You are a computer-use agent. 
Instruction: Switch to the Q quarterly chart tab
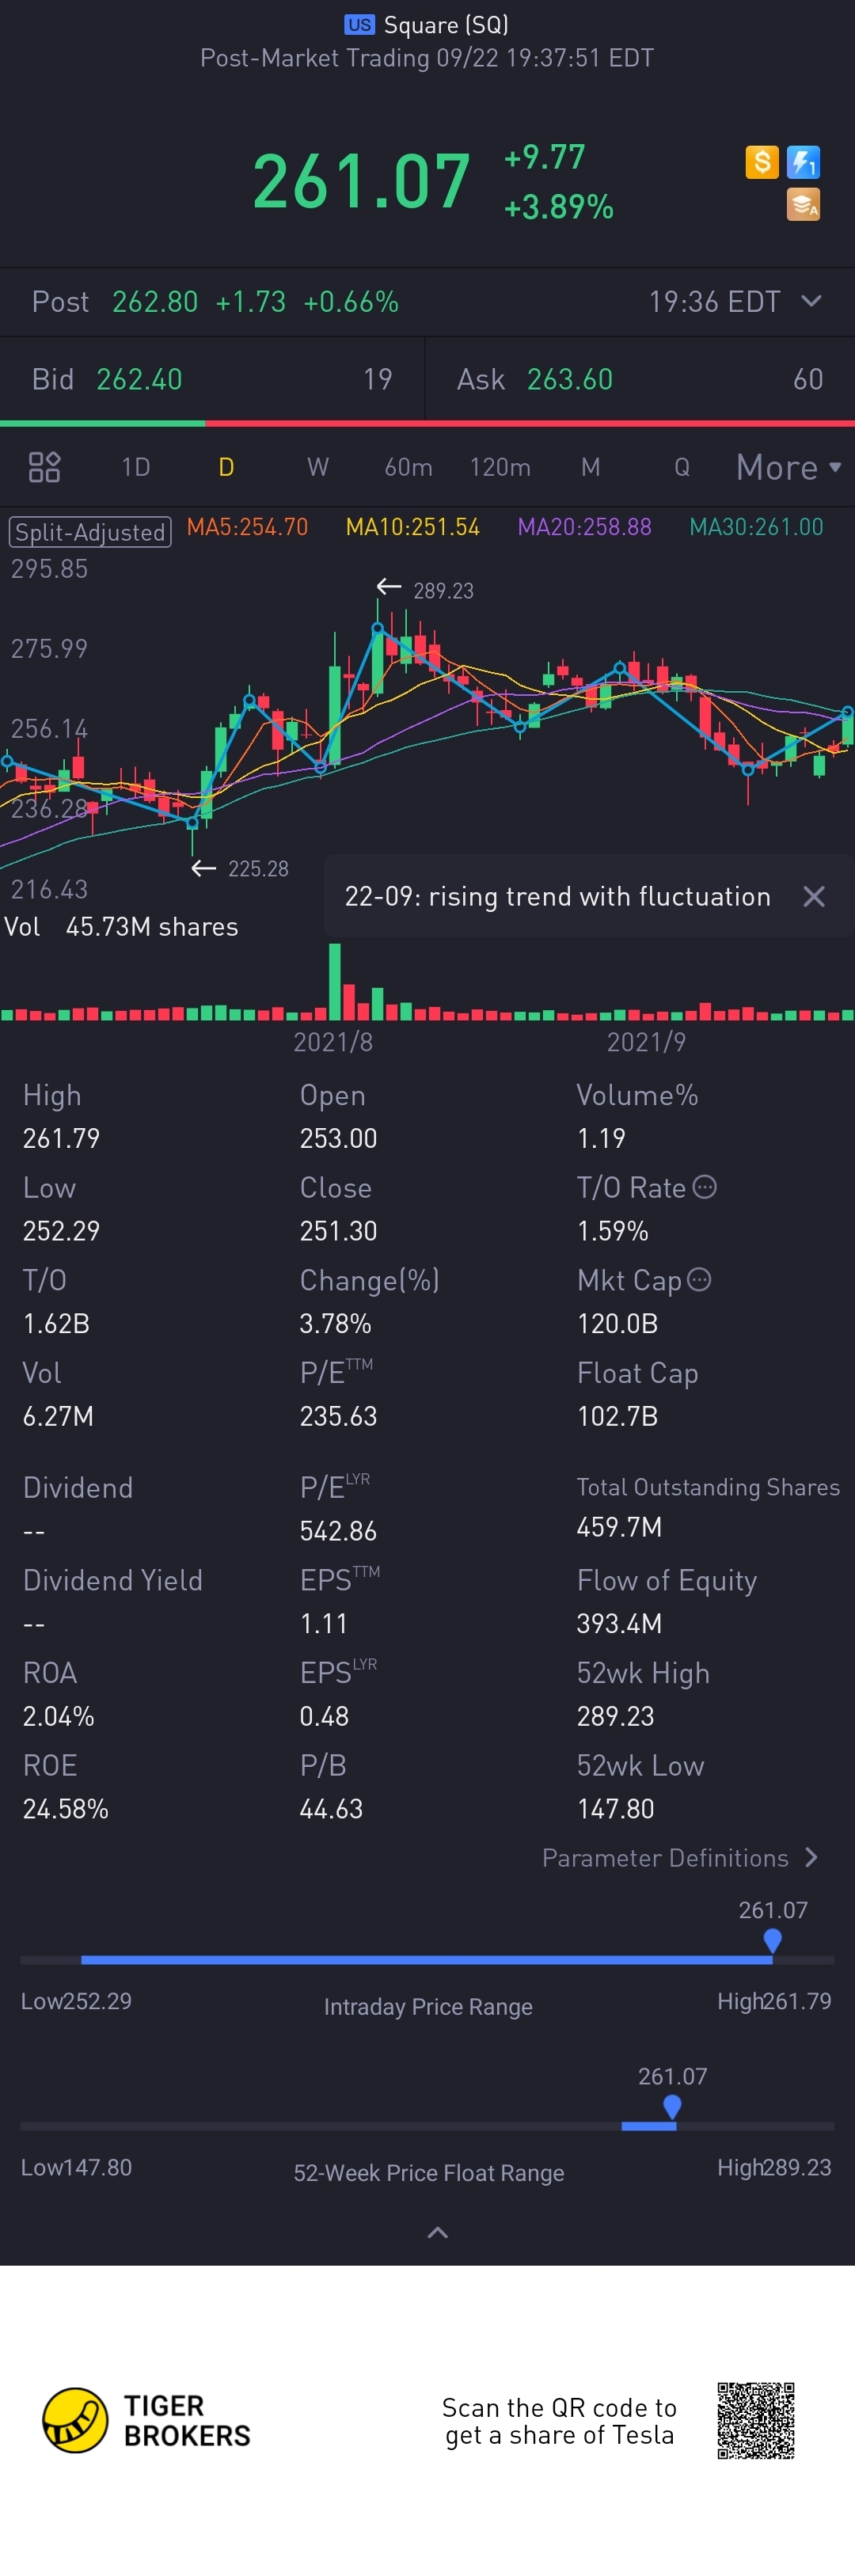click(x=682, y=467)
